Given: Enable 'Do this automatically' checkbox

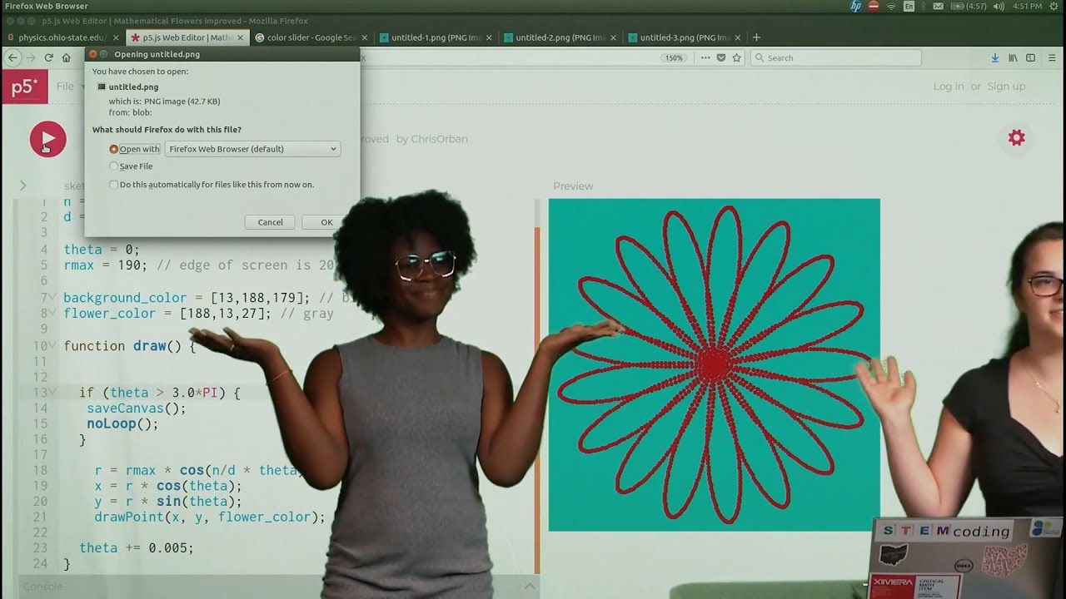Looking at the screenshot, I should [114, 185].
